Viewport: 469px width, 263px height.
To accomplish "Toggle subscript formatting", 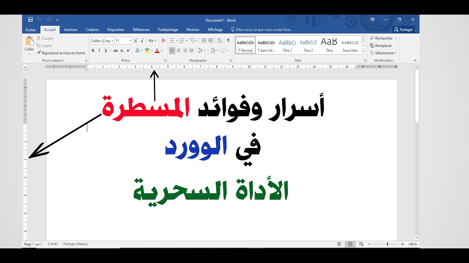I will coord(122,50).
